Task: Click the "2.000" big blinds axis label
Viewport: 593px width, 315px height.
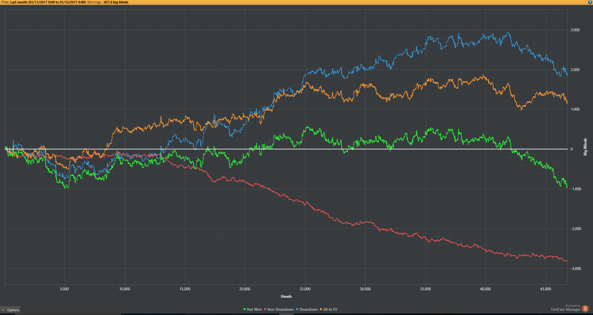Action: coord(575,70)
